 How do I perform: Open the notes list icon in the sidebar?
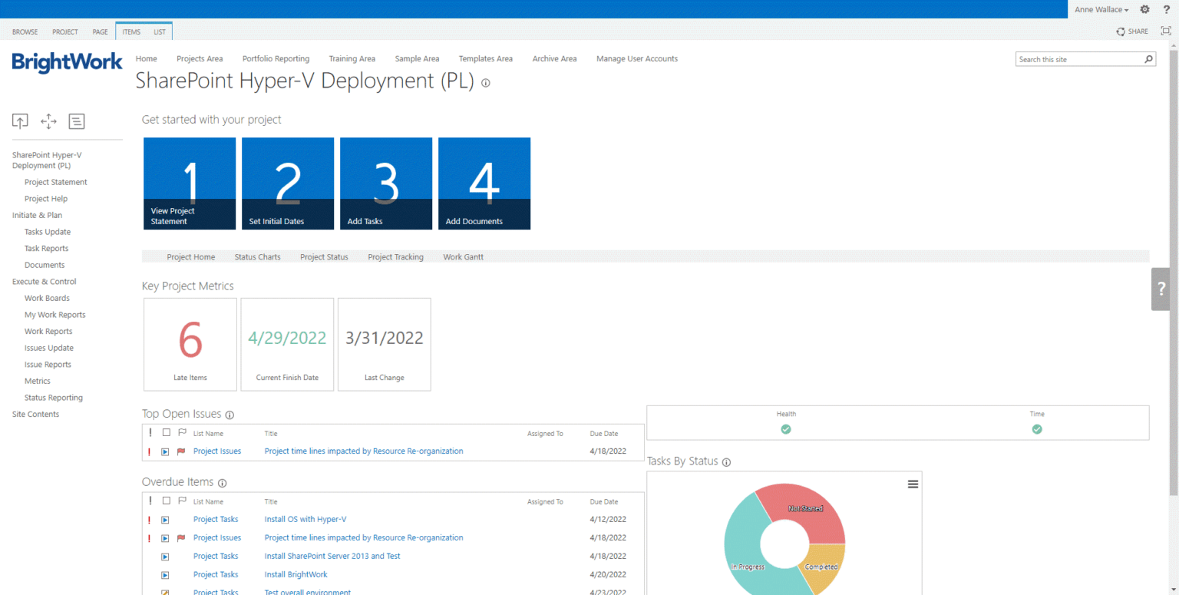76,121
